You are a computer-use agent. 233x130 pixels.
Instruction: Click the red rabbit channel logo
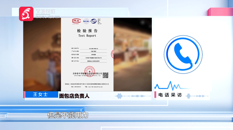click(x=26, y=14)
